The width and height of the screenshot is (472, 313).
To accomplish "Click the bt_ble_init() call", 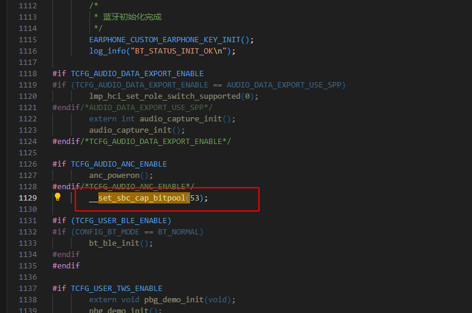I will click(121, 243).
